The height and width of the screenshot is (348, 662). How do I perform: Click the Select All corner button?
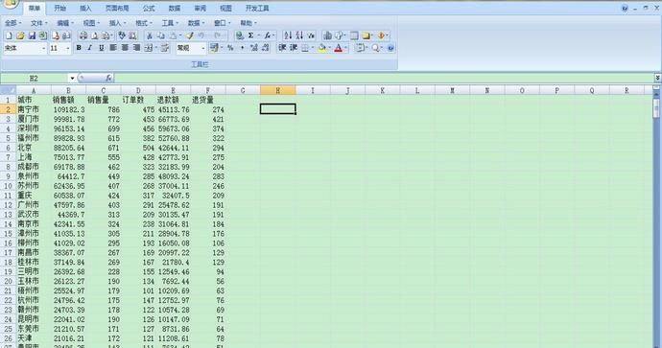click(8, 90)
